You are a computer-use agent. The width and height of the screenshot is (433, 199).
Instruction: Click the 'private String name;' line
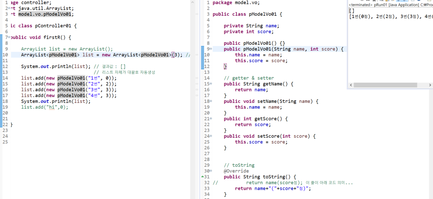click(x=252, y=26)
